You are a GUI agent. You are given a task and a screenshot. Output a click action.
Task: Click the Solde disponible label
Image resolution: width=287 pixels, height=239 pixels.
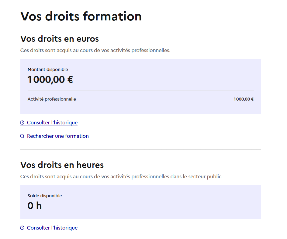tap(45, 196)
